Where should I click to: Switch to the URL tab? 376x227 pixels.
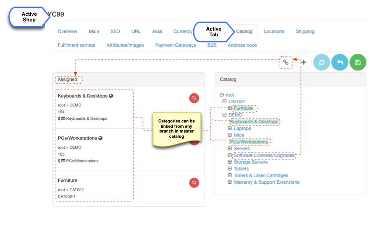pos(136,31)
